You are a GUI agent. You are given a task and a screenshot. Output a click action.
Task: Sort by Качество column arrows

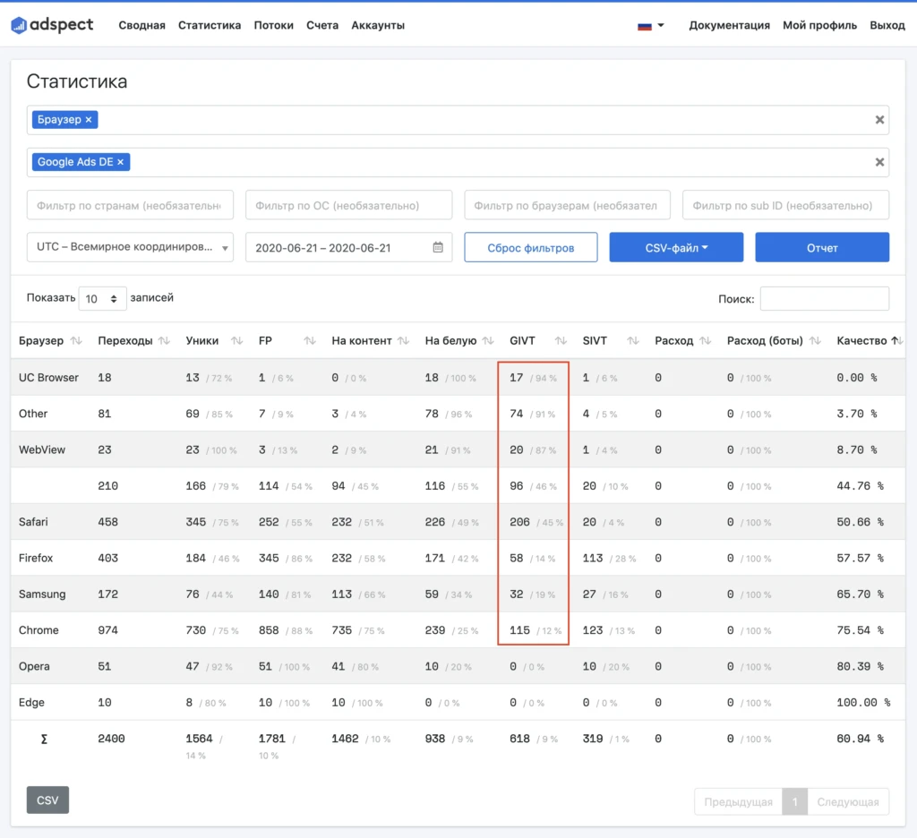pos(897,340)
